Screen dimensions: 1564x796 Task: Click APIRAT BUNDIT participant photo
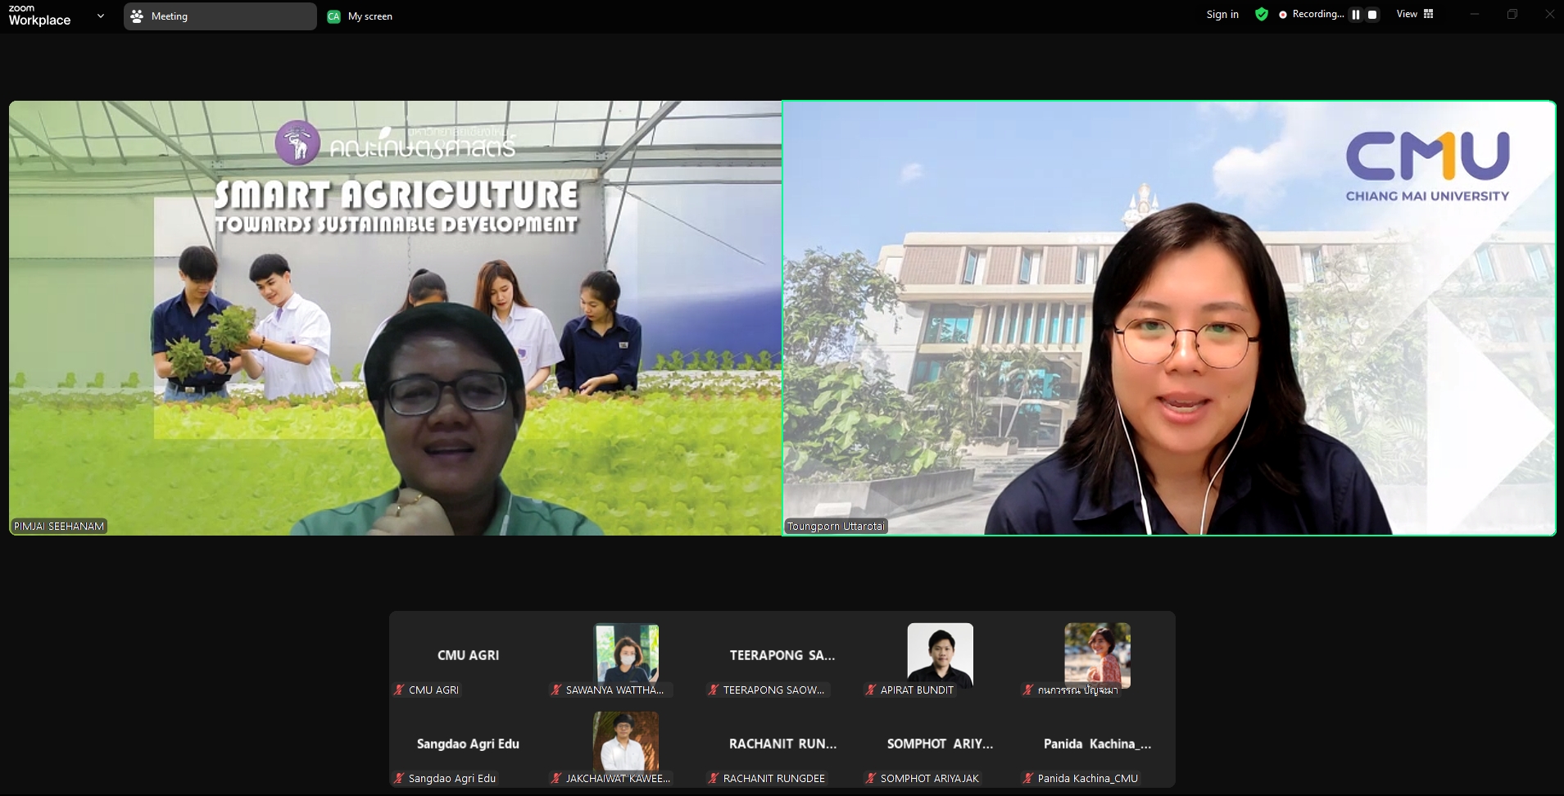tap(941, 654)
